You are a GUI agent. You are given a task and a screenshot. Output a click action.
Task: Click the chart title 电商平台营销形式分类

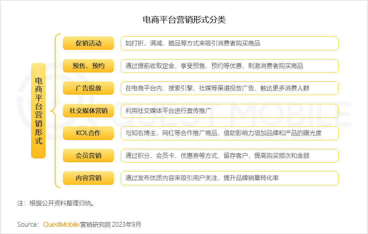pyautogui.click(x=184, y=20)
